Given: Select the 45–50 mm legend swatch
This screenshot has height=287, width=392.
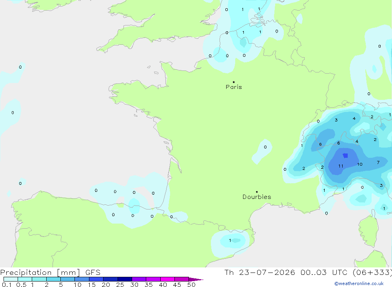Looking at the screenshot, I should tap(182, 279).
